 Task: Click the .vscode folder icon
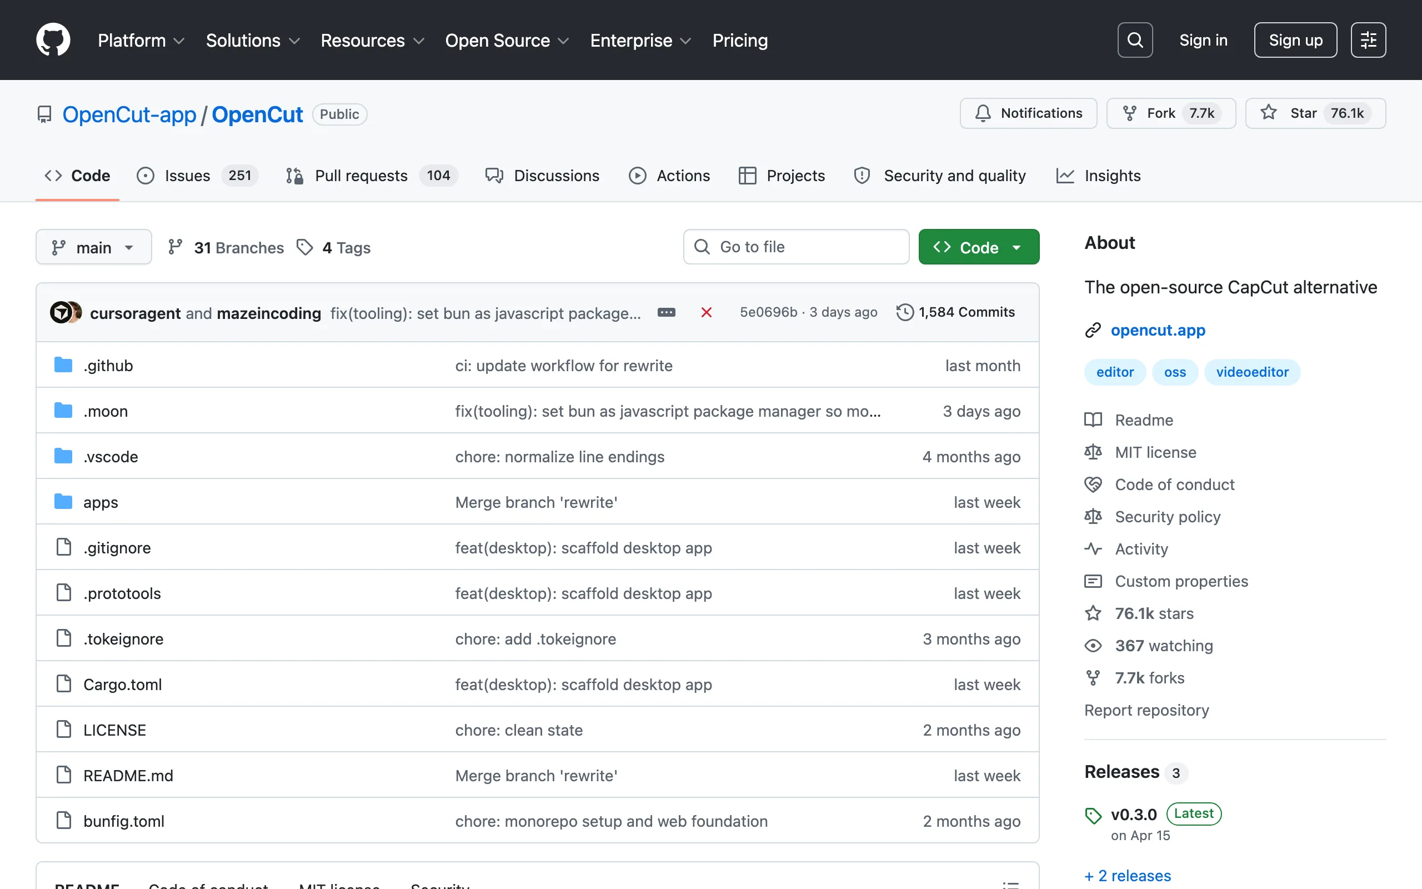[x=63, y=456]
